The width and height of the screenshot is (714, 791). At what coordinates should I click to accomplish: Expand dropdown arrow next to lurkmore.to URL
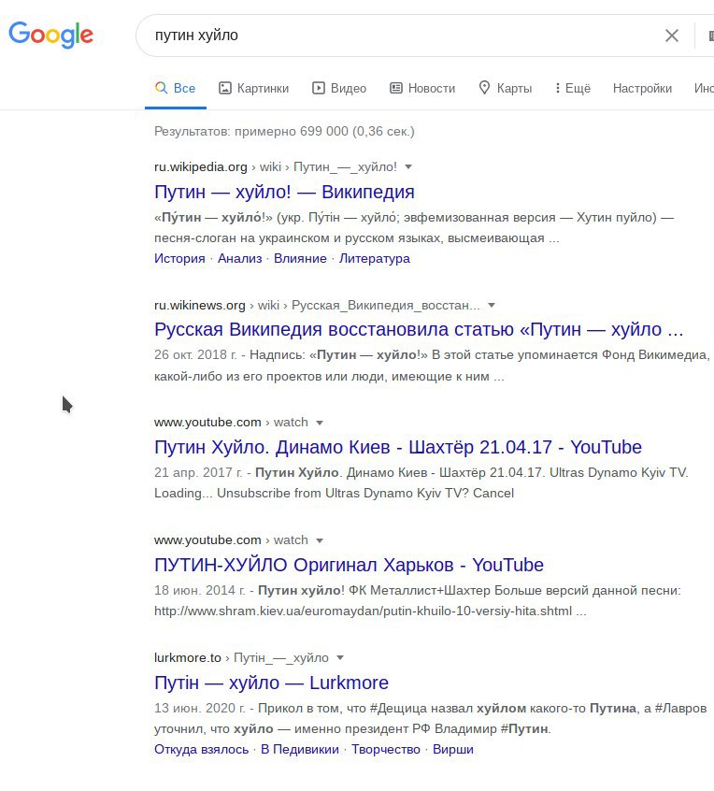point(340,658)
